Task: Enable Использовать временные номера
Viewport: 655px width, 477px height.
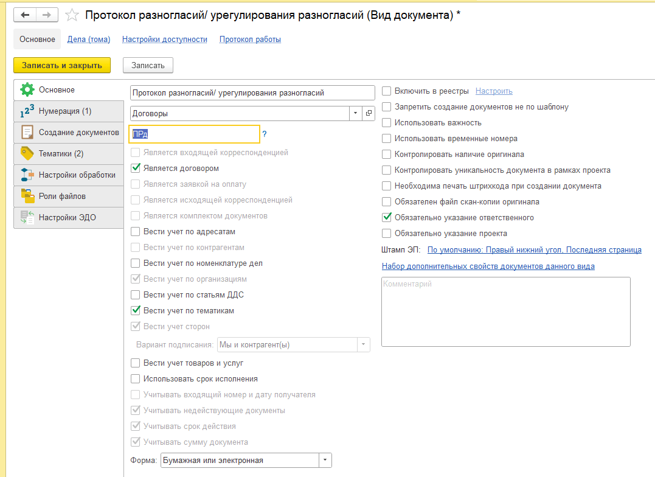Action: [x=386, y=138]
